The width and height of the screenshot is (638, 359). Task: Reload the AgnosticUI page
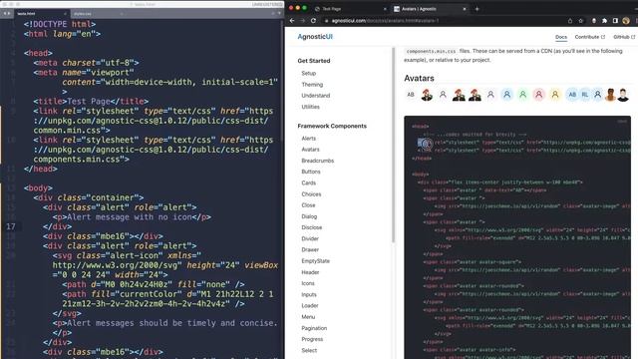313,20
